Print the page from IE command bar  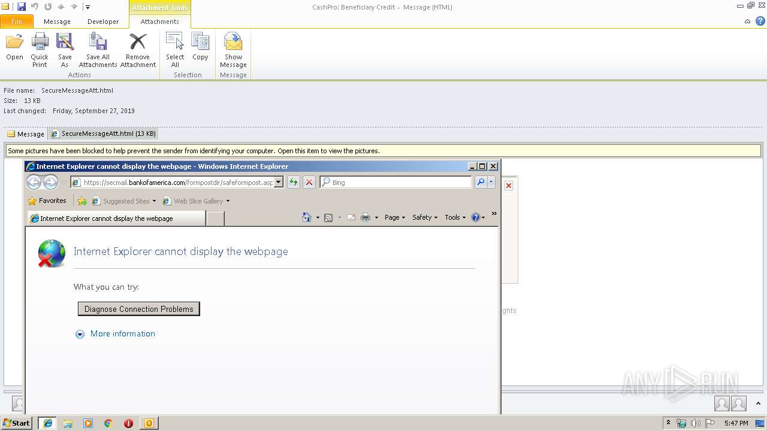click(366, 217)
